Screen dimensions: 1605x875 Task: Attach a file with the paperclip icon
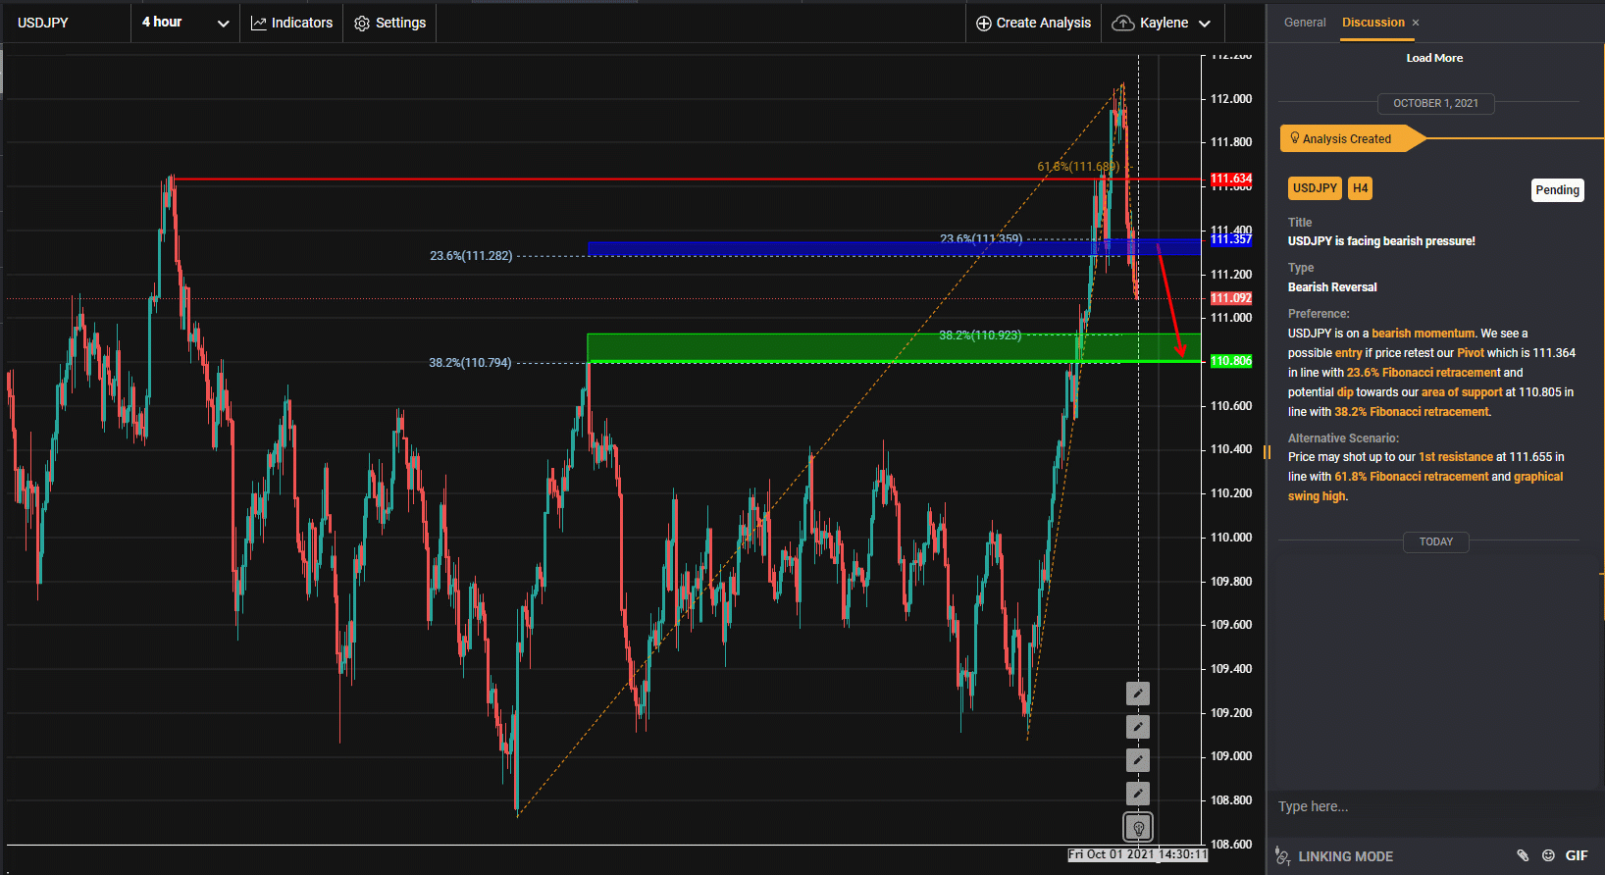[1523, 855]
